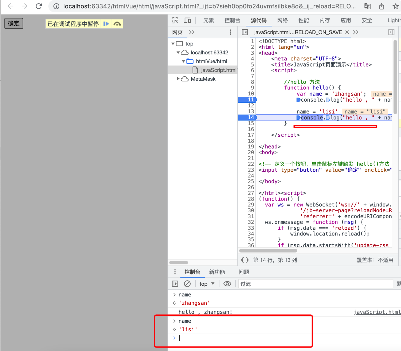Image resolution: width=401 pixels, height=351 pixels.
Task: Pretty print code with braces icon
Action: 245,260
